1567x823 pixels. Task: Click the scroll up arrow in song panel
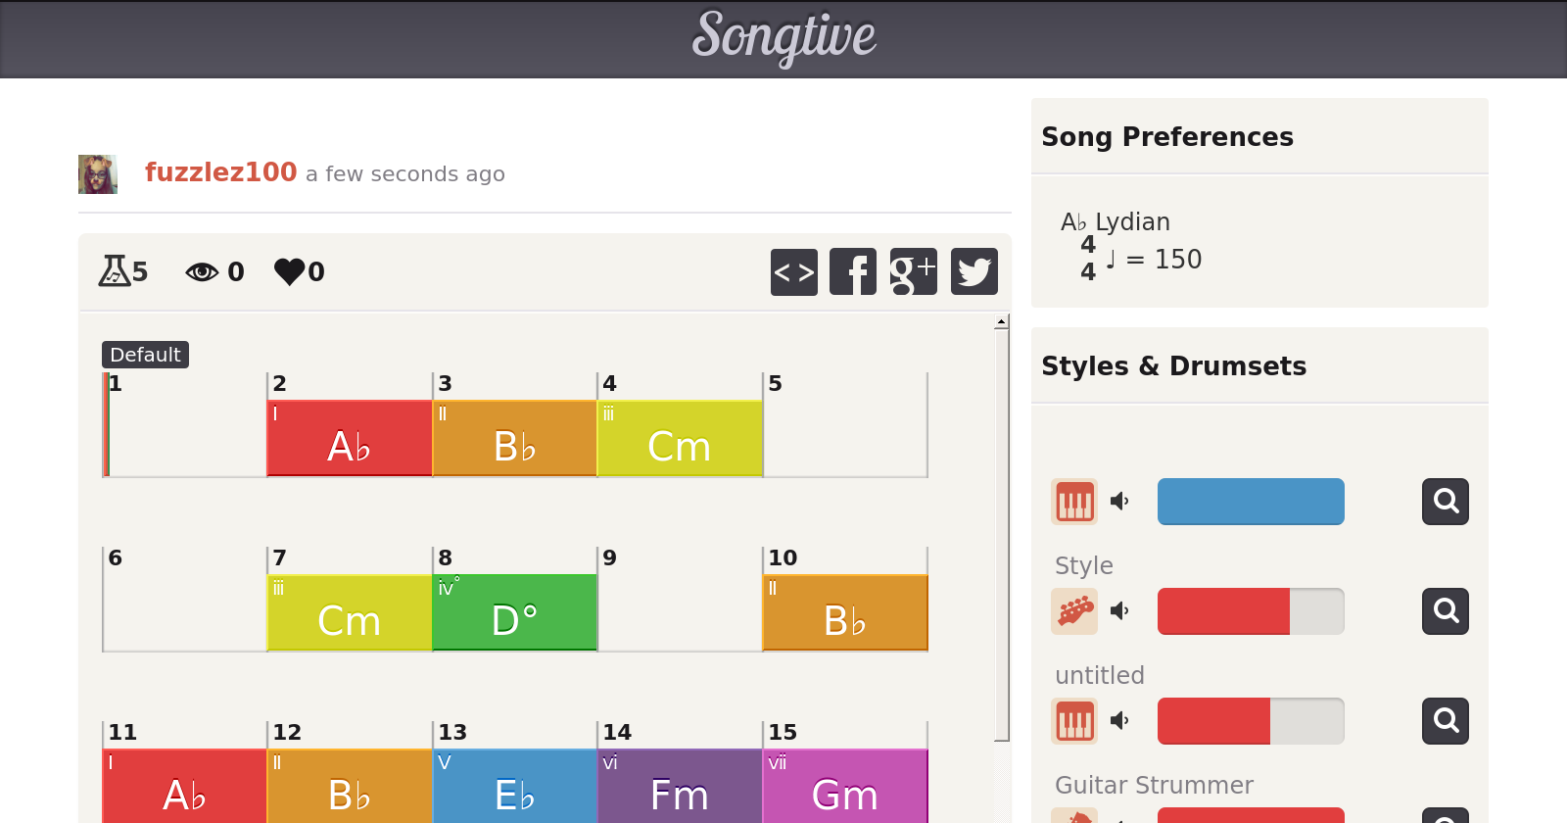[1001, 322]
